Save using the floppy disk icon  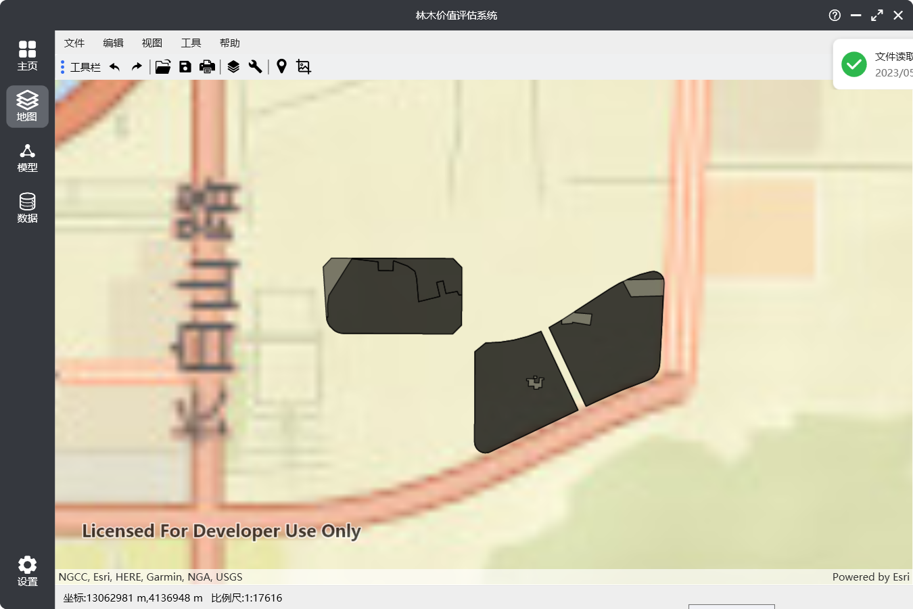pos(185,66)
